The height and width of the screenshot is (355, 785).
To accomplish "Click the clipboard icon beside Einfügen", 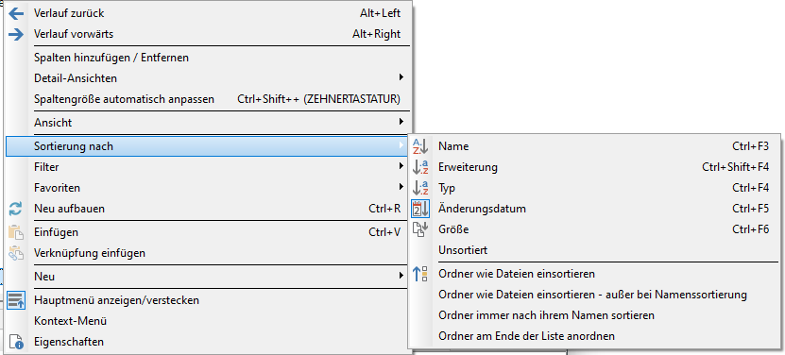I will pos(16,232).
